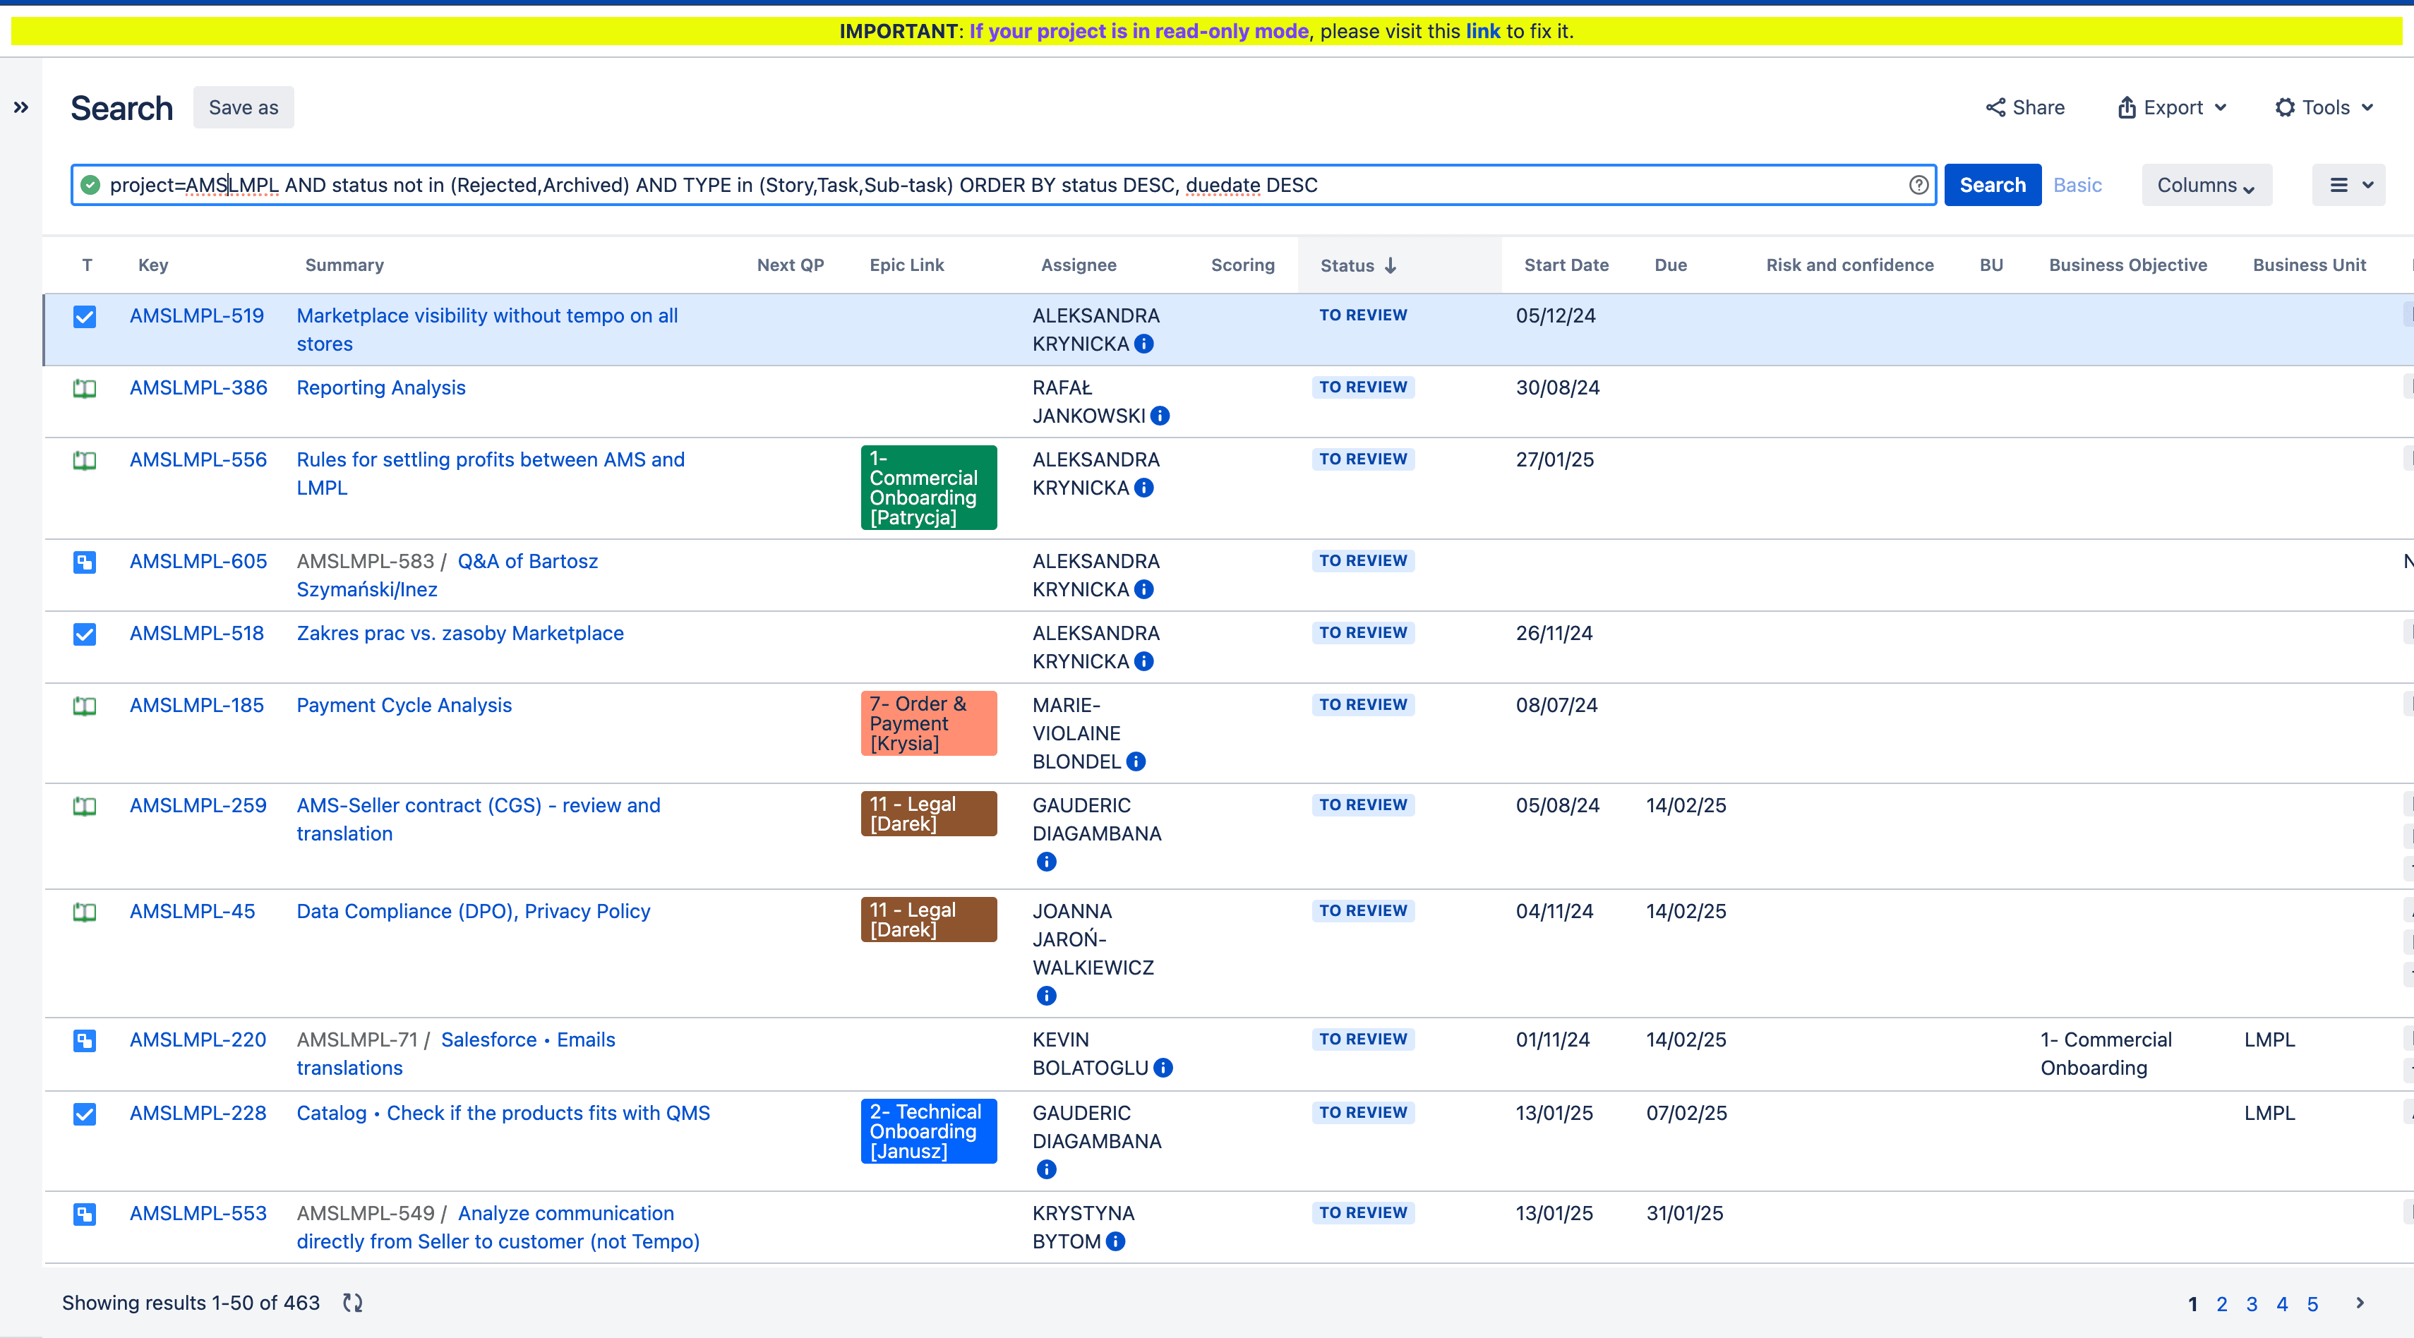Click the task checkbox icon for AMSLMPL-519
The height and width of the screenshot is (1338, 2414).
tap(84, 317)
